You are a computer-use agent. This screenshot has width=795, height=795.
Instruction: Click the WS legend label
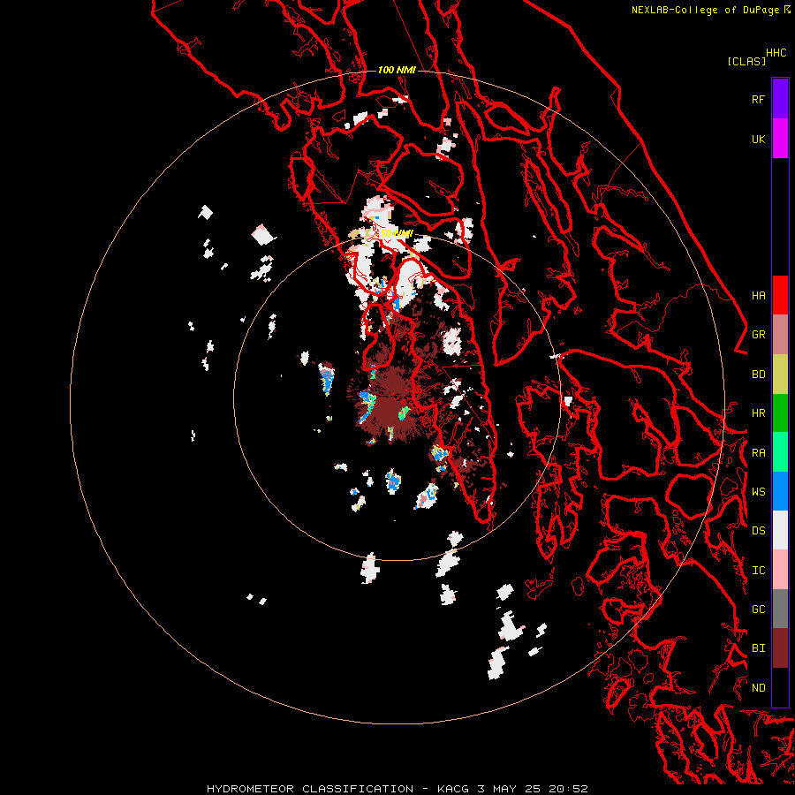758,491
